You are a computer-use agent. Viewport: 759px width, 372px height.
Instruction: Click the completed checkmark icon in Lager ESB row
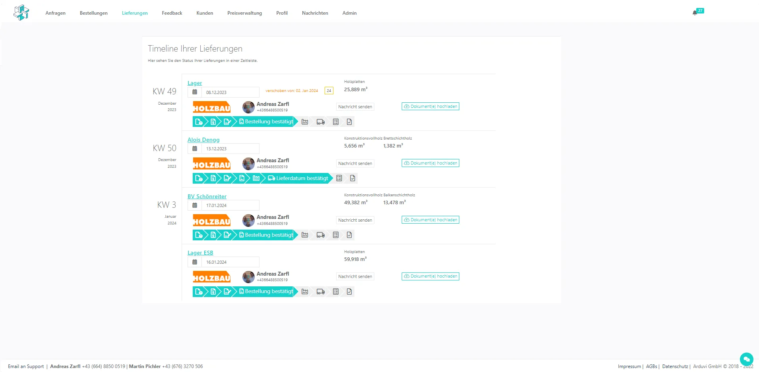tap(349, 291)
